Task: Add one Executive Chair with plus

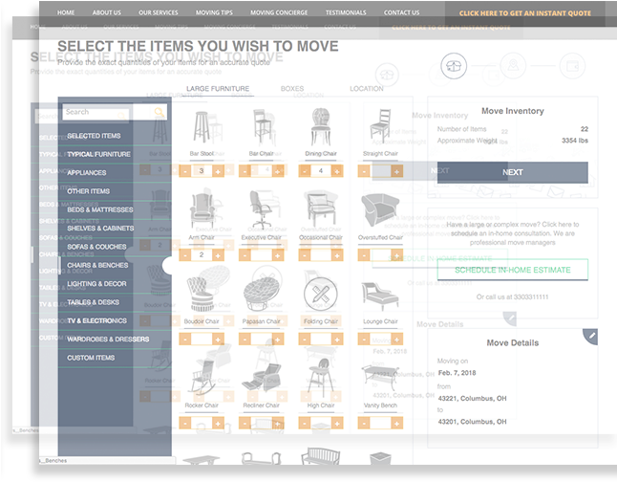Action: (277, 255)
